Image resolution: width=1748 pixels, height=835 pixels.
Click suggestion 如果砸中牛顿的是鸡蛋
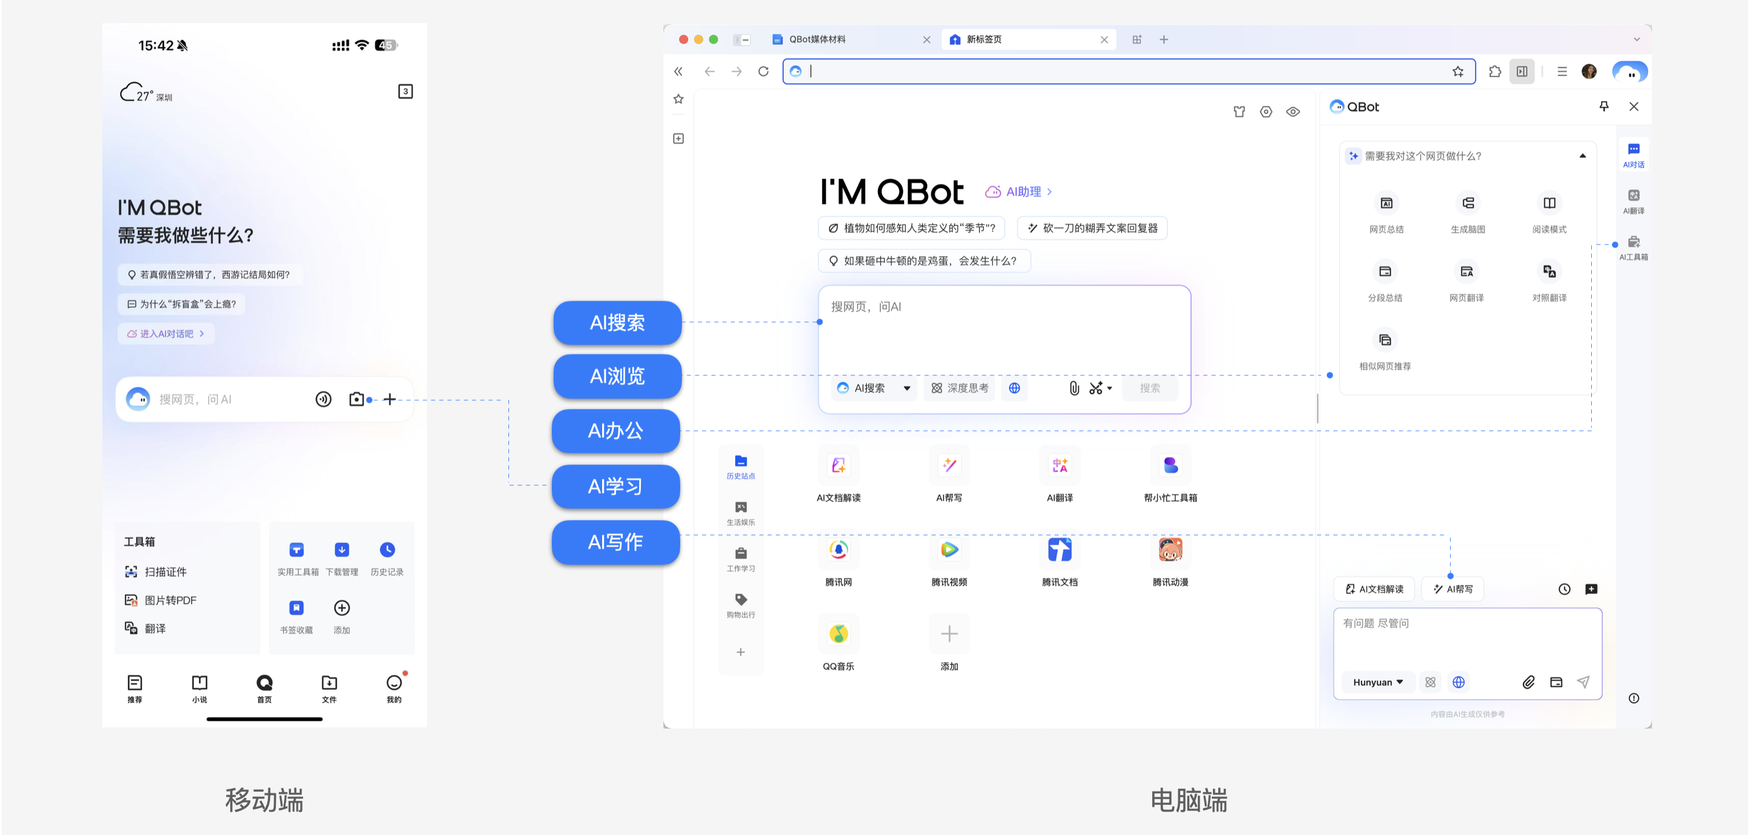coord(924,260)
